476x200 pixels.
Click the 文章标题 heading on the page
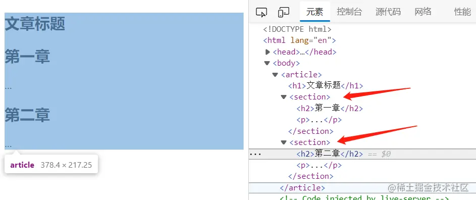coord(35,24)
